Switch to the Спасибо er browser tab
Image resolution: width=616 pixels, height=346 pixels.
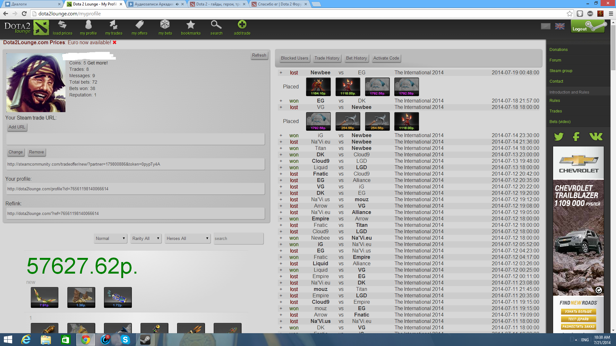pyautogui.click(x=279, y=4)
